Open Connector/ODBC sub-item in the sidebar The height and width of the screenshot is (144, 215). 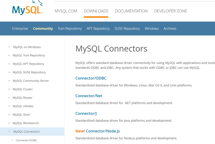[26, 140]
